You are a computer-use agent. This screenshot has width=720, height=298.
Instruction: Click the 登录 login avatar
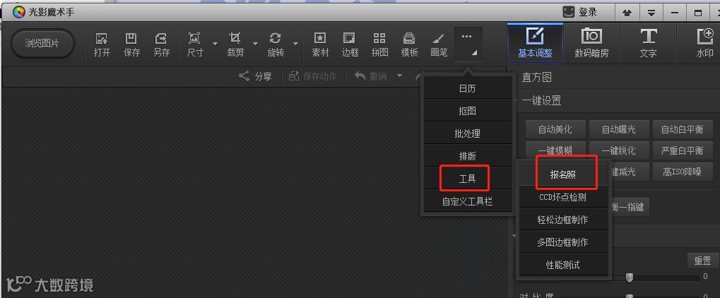point(569,13)
